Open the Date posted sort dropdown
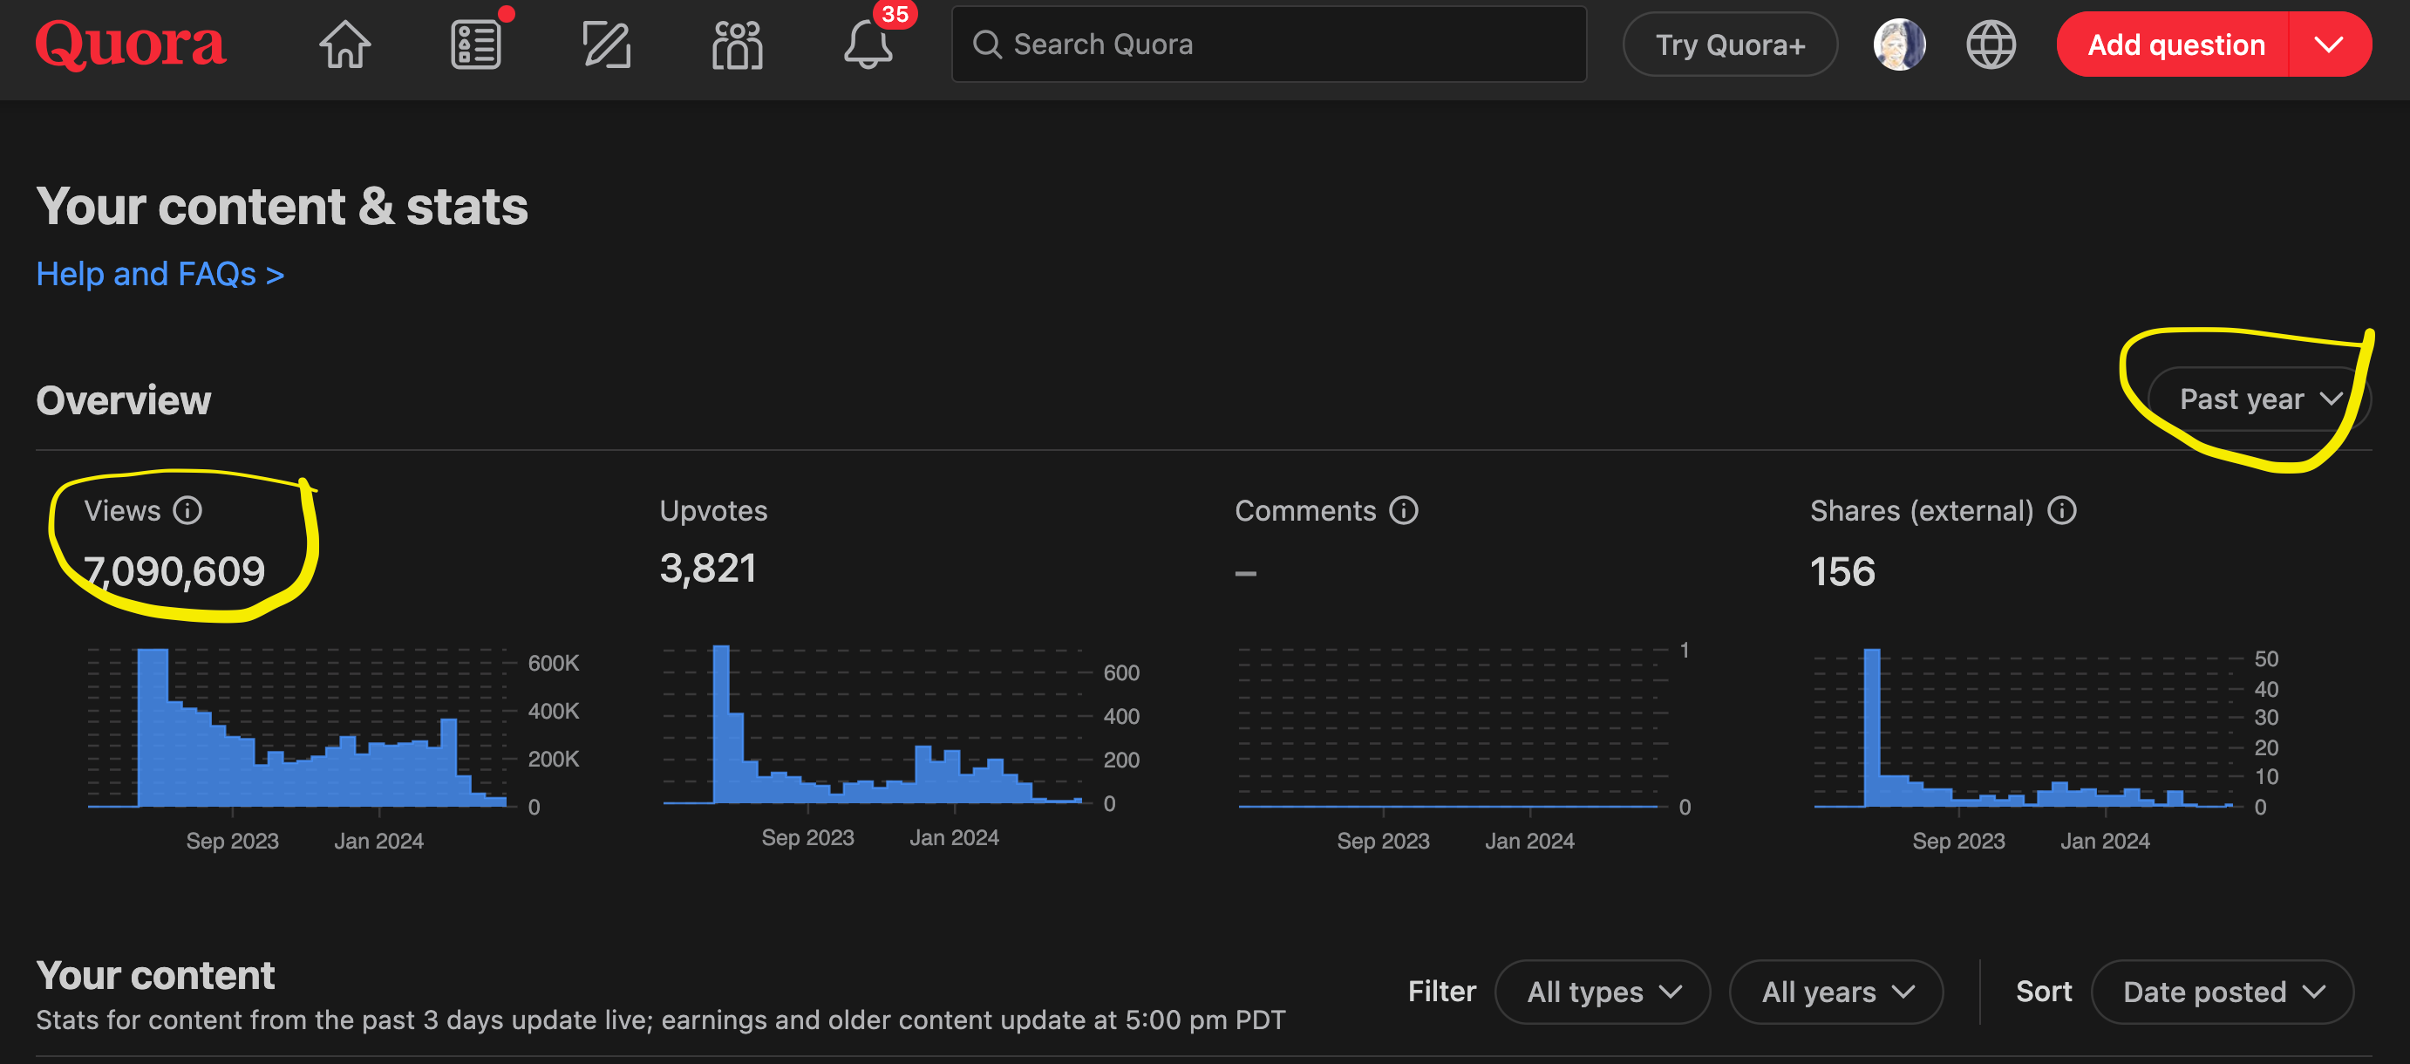 click(2222, 991)
